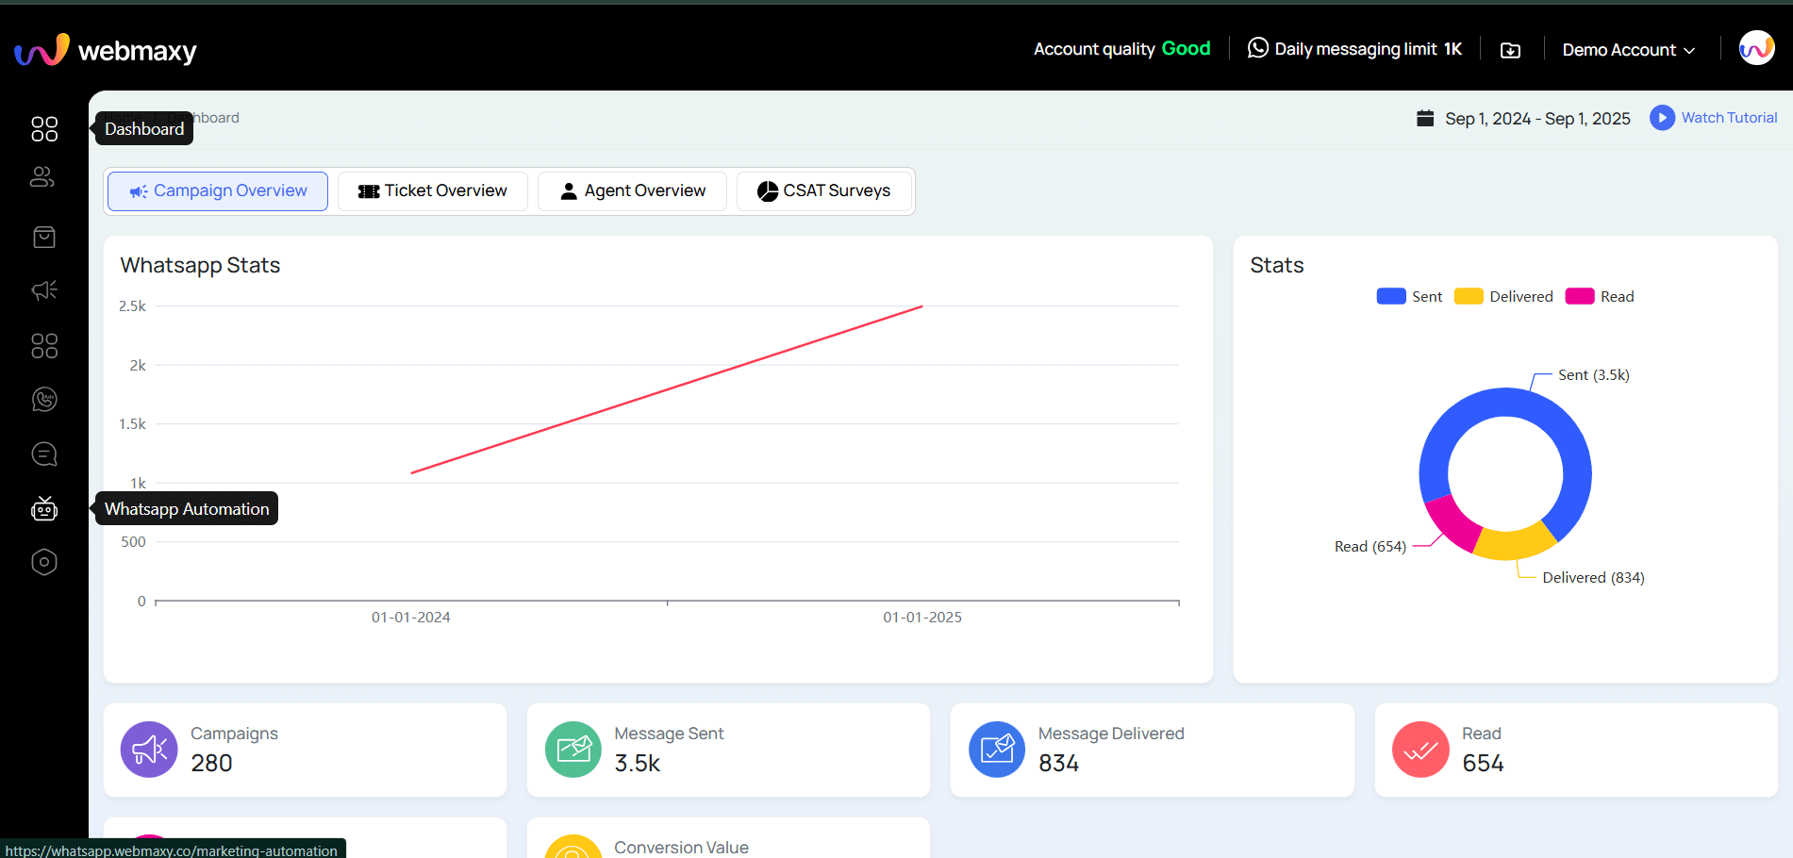1793x858 pixels.
Task: Open the profile avatar in top right
Action: [1756, 48]
